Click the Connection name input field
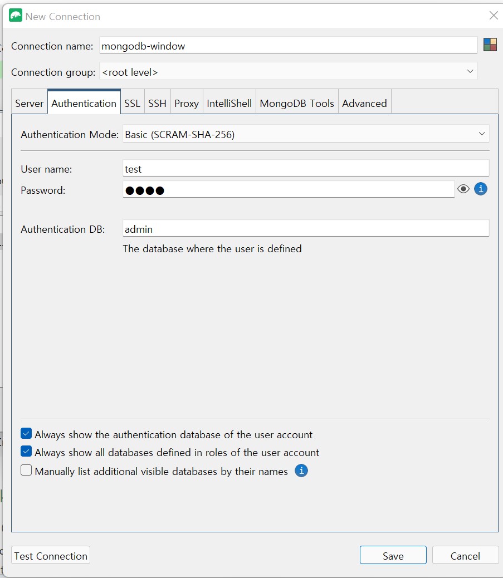The image size is (503, 578). (289, 45)
